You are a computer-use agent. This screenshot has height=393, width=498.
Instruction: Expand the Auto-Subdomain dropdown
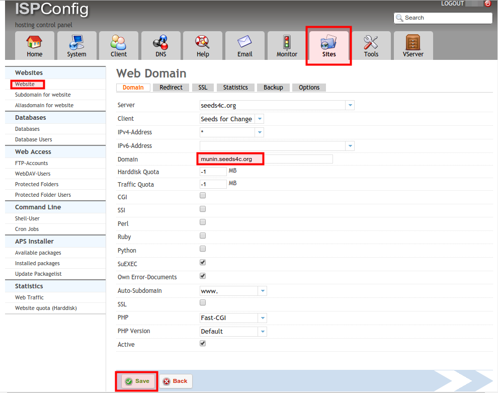(262, 291)
